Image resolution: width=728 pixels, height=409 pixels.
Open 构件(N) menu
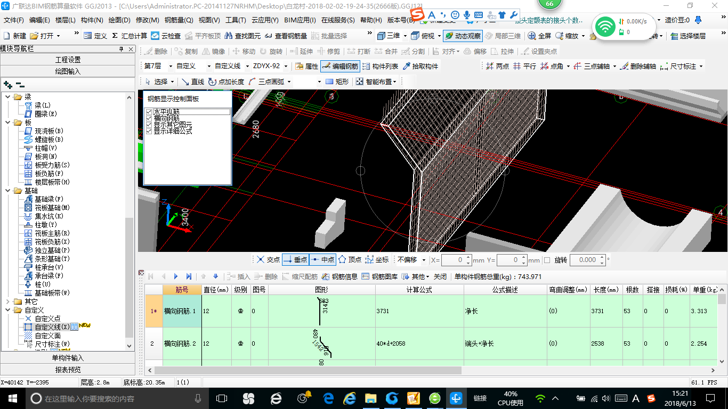click(92, 20)
